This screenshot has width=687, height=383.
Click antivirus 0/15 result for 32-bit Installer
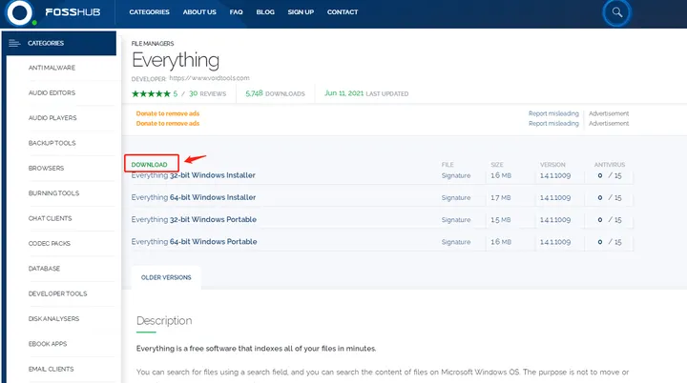[x=610, y=175]
